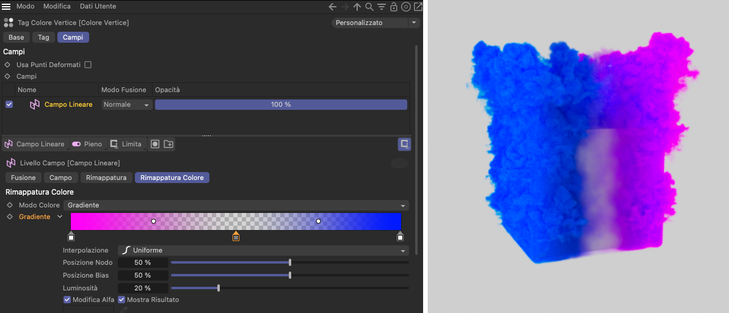Collapse the Gradiente expander chevron
The height and width of the screenshot is (313, 729).
point(60,217)
